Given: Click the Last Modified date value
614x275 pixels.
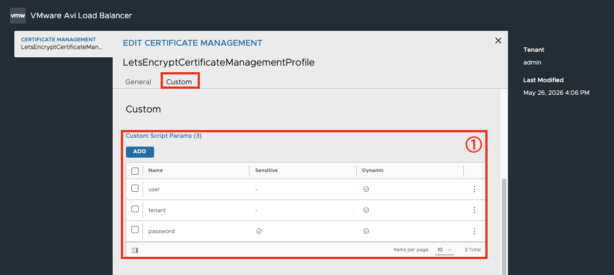Looking at the screenshot, I should pos(557,93).
